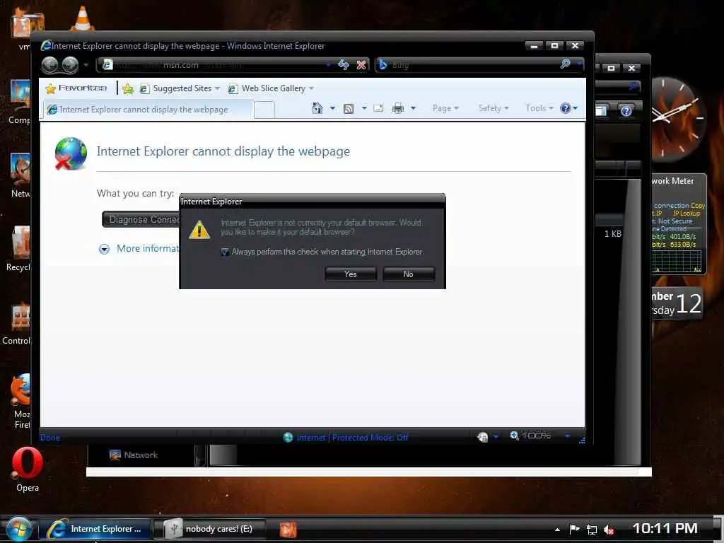The height and width of the screenshot is (543, 724).
Task: Open the Mozilla Firefox desktop icon
Action: click(21, 401)
